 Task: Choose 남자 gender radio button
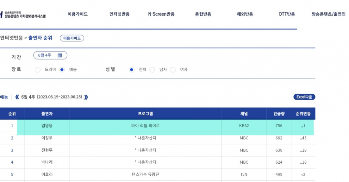152,70
